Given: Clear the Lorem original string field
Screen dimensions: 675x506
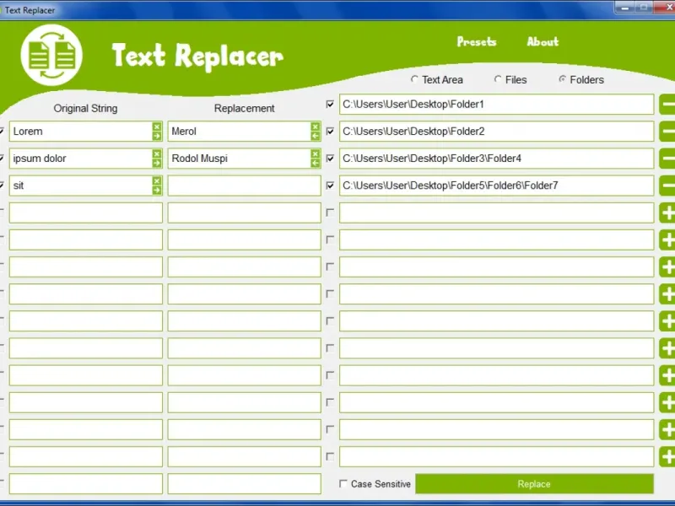Looking at the screenshot, I should [157, 126].
